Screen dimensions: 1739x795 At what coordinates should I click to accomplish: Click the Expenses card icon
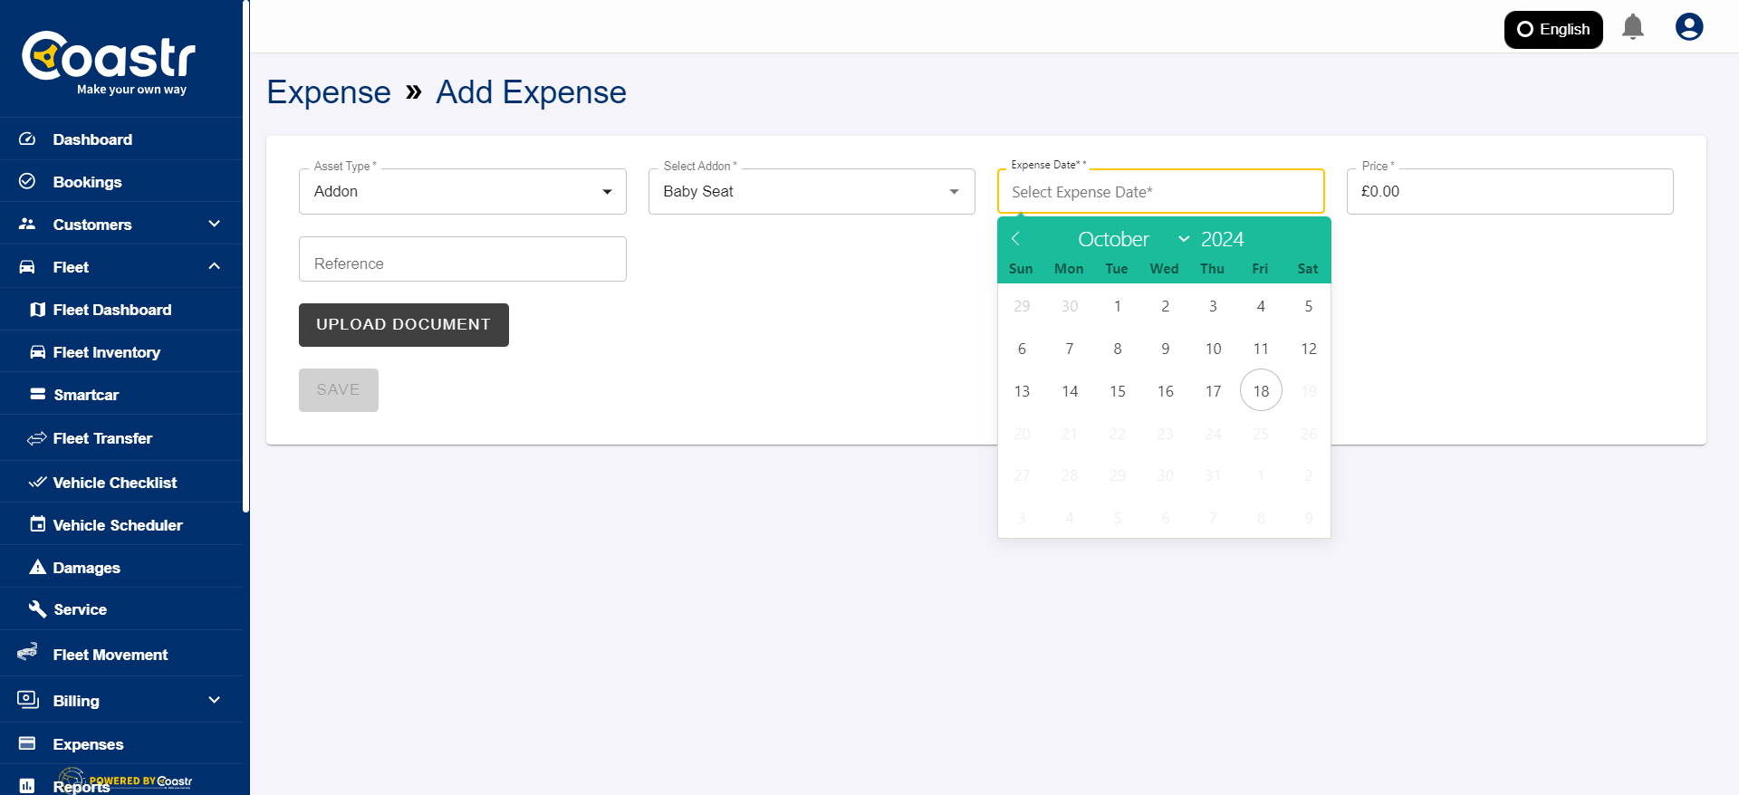pos(27,743)
